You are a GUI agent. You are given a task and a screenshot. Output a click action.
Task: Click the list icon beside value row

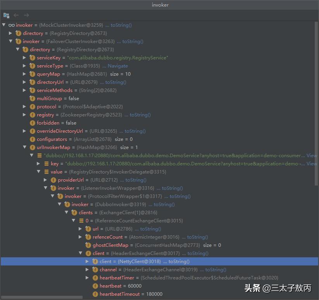pyautogui.click(x=47, y=172)
